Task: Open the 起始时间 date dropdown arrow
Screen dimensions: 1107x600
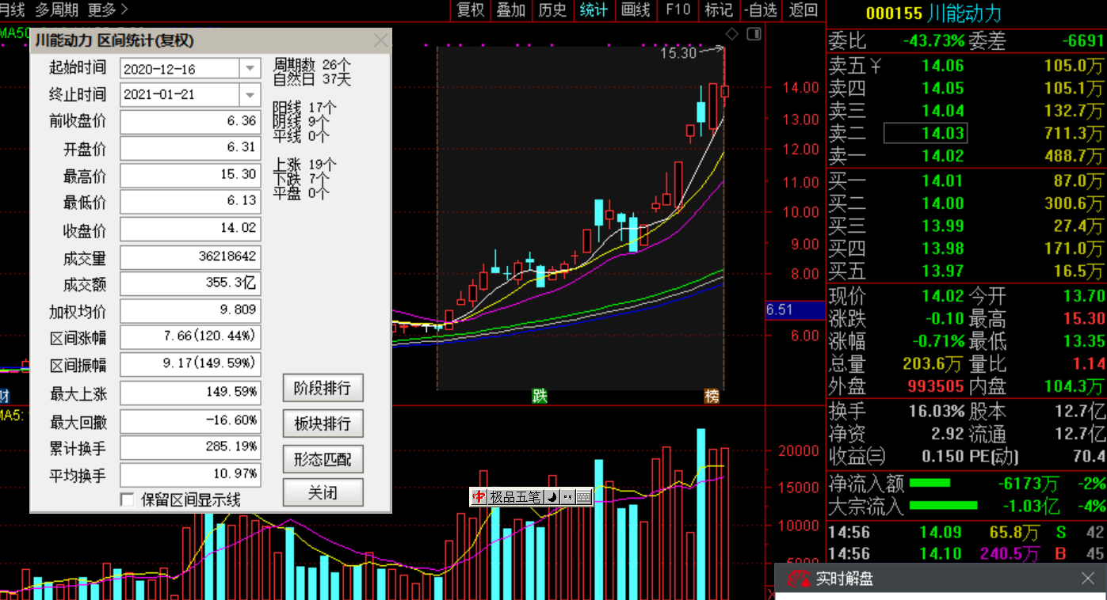Action: (x=250, y=68)
